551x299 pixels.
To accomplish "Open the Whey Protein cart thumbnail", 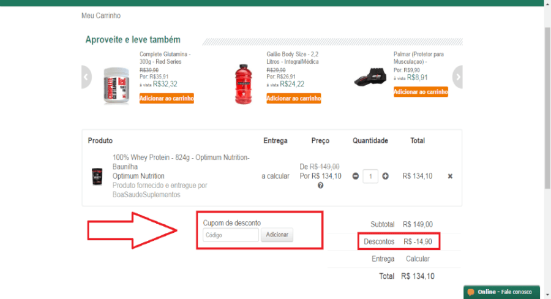I will [97, 176].
